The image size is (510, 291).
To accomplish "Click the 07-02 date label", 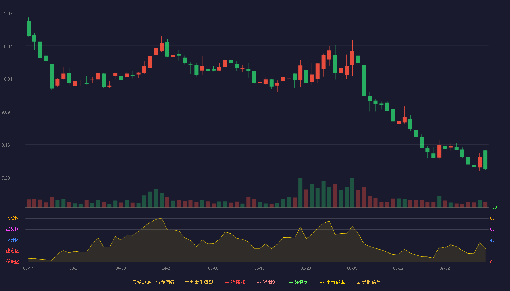I will coord(444,268).
